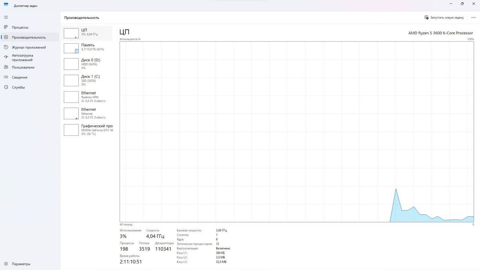Minimize the Task Manager window
This screenshot has width=480, height=270.
[451, 4]
